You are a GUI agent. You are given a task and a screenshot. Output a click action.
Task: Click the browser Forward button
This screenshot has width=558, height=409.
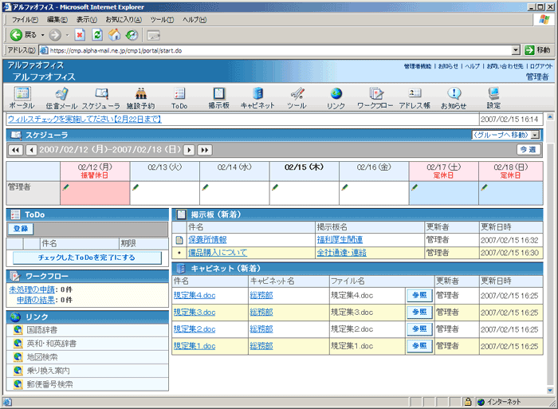55,35
